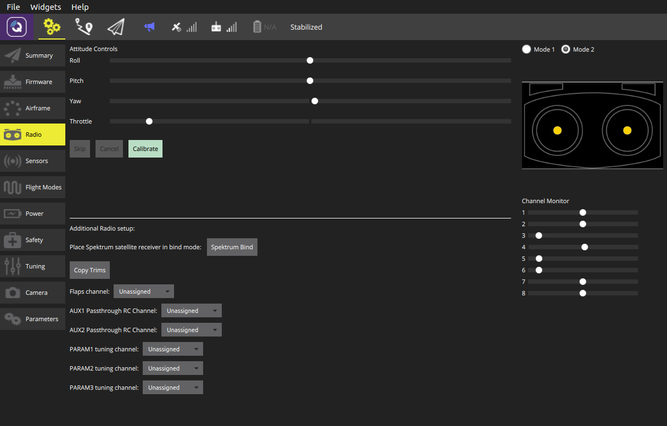Select Mode 2 radio option
The width and height of the screenshot is (667, 426).
tap(566, 49)
